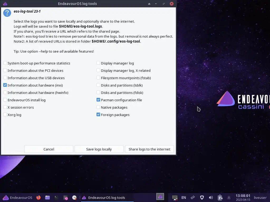Click the eos-log-tool 23-1 heading text

[x=27, y=11]
